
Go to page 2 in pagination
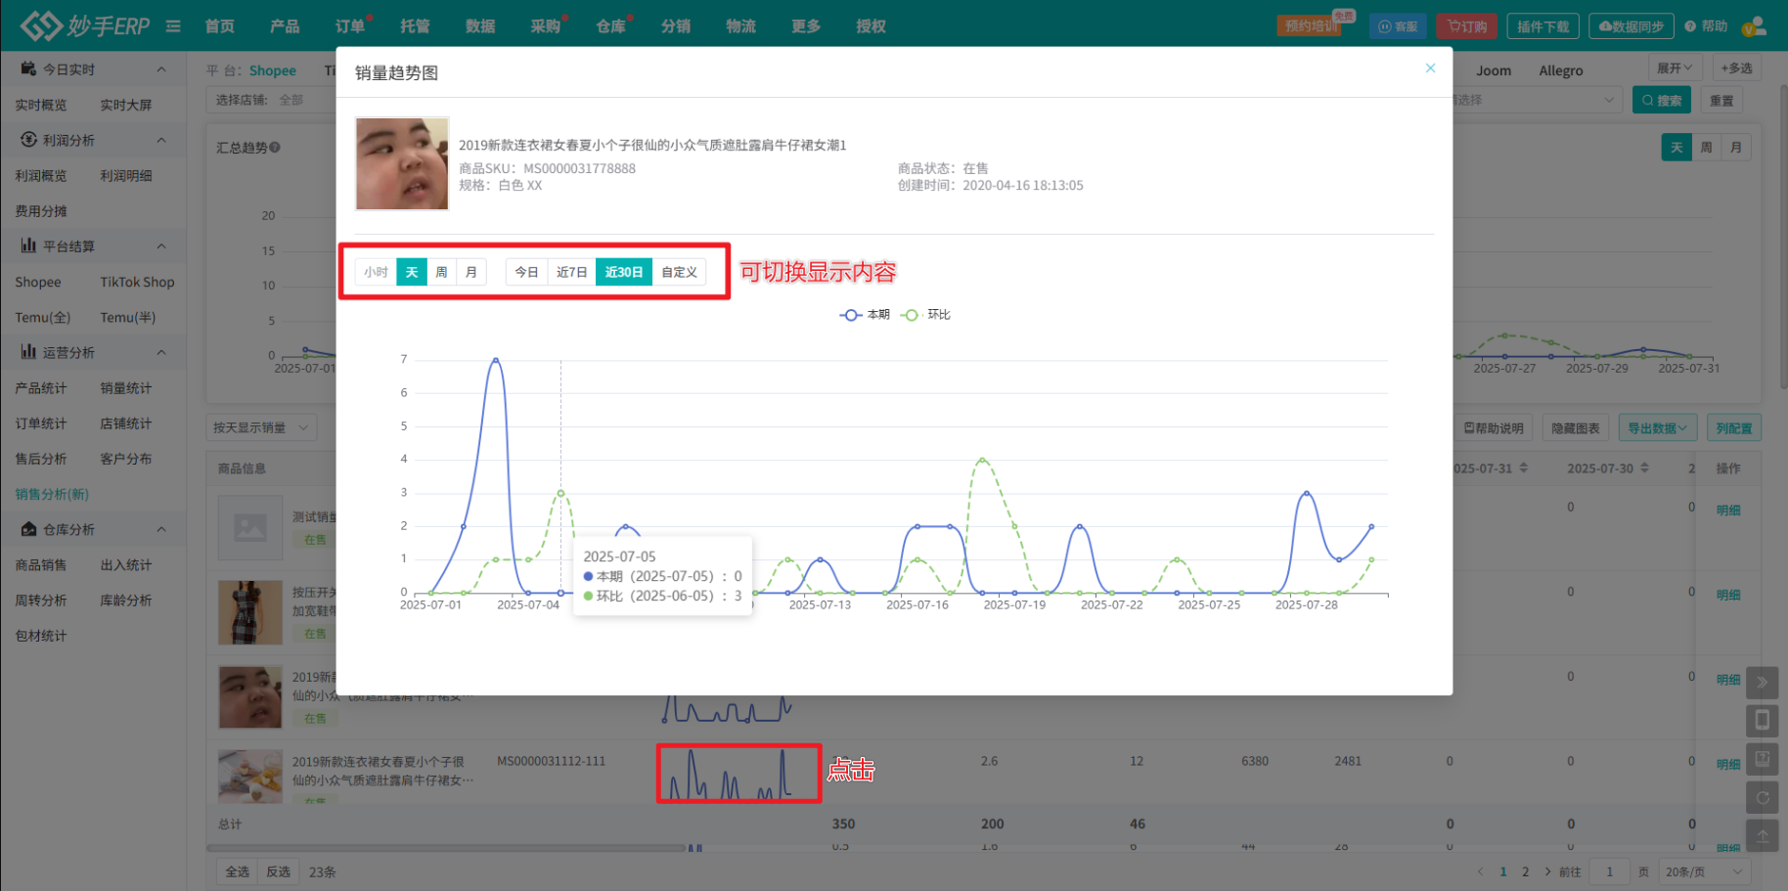click(x=1525, y=871)
